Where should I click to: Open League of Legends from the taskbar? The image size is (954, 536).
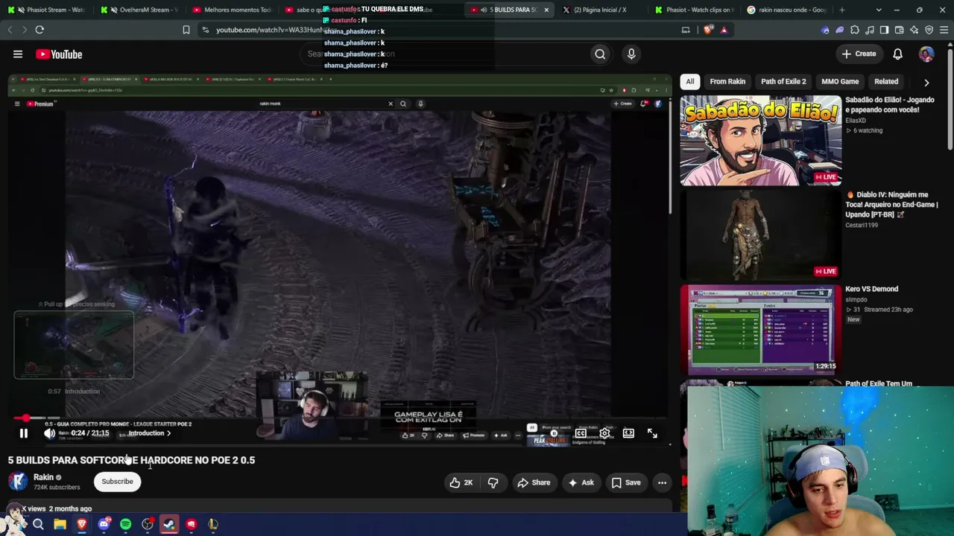[x=213, y=524]
